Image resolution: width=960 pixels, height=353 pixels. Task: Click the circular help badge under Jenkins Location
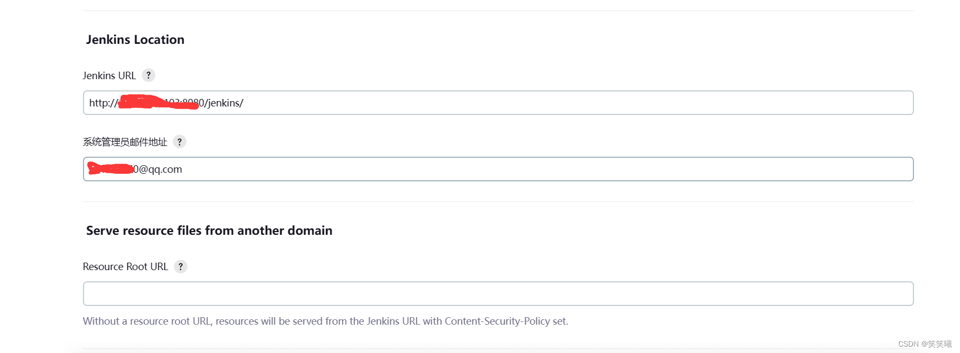[149, 75]
